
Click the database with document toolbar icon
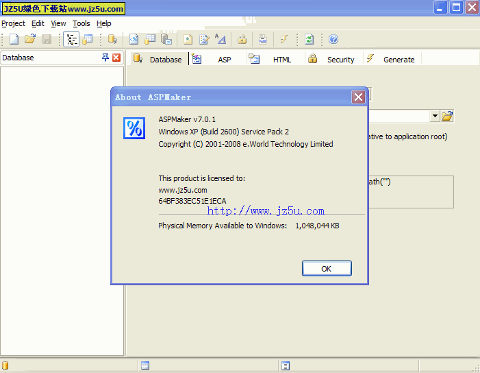point(166,39)
